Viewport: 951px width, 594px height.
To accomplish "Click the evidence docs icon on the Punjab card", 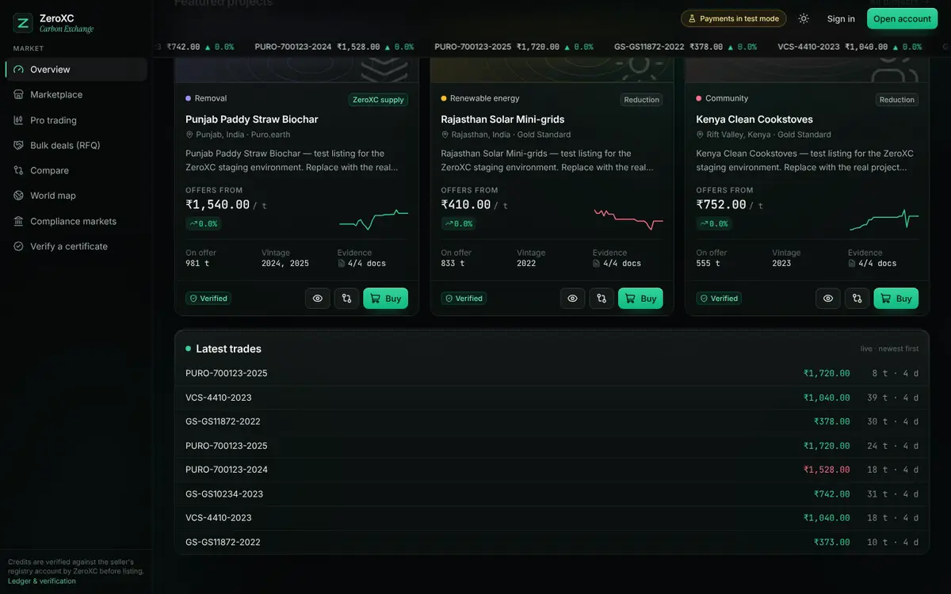I will [x=342, y=264].
